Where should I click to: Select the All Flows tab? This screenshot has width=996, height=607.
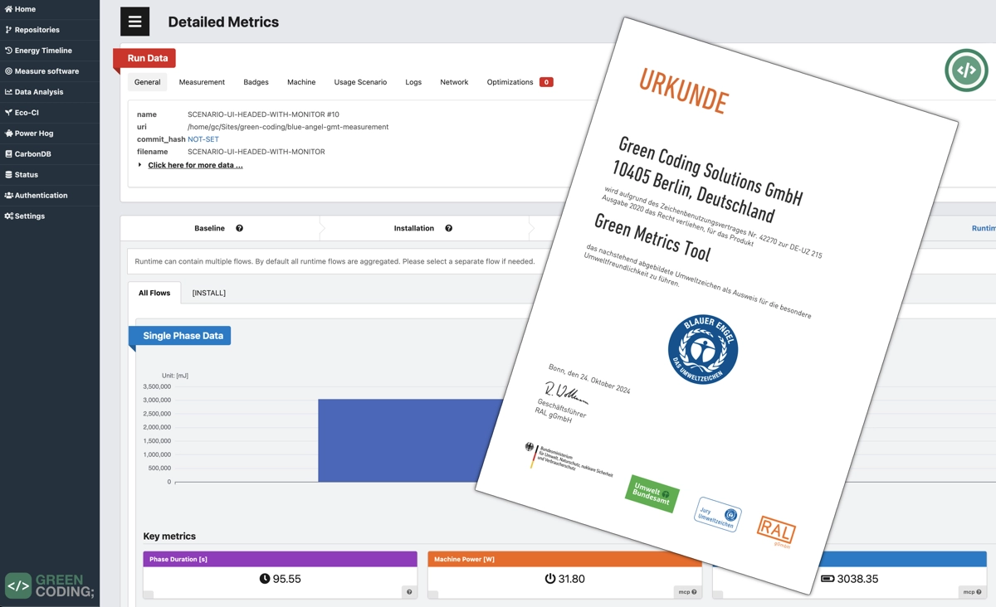coord(154,293)
